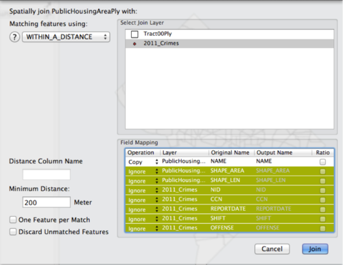The image size is (343, 265).
Task: Click the Distance Column Name input field
Action: [x=47, y=174]
